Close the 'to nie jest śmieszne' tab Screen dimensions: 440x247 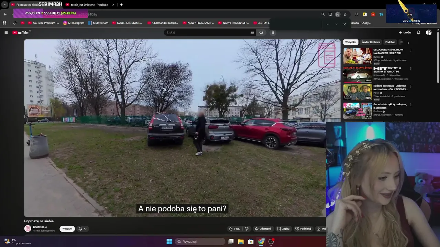coord(113,5)
